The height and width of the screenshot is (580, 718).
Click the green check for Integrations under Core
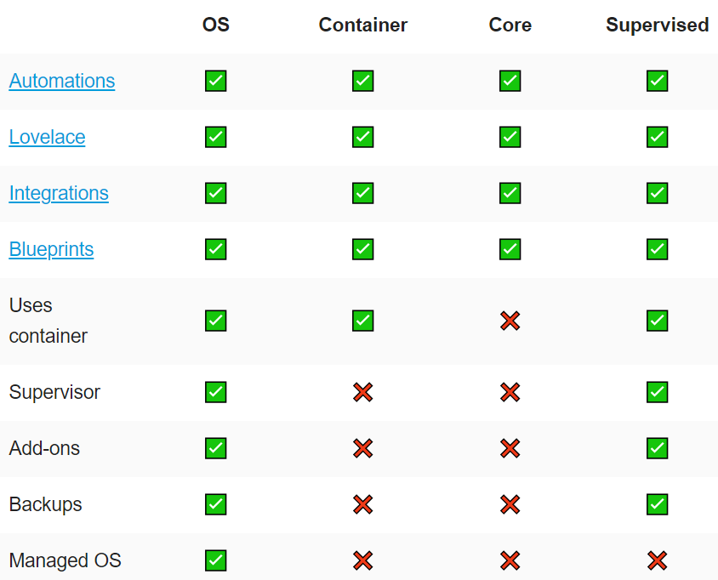(510, 193)
